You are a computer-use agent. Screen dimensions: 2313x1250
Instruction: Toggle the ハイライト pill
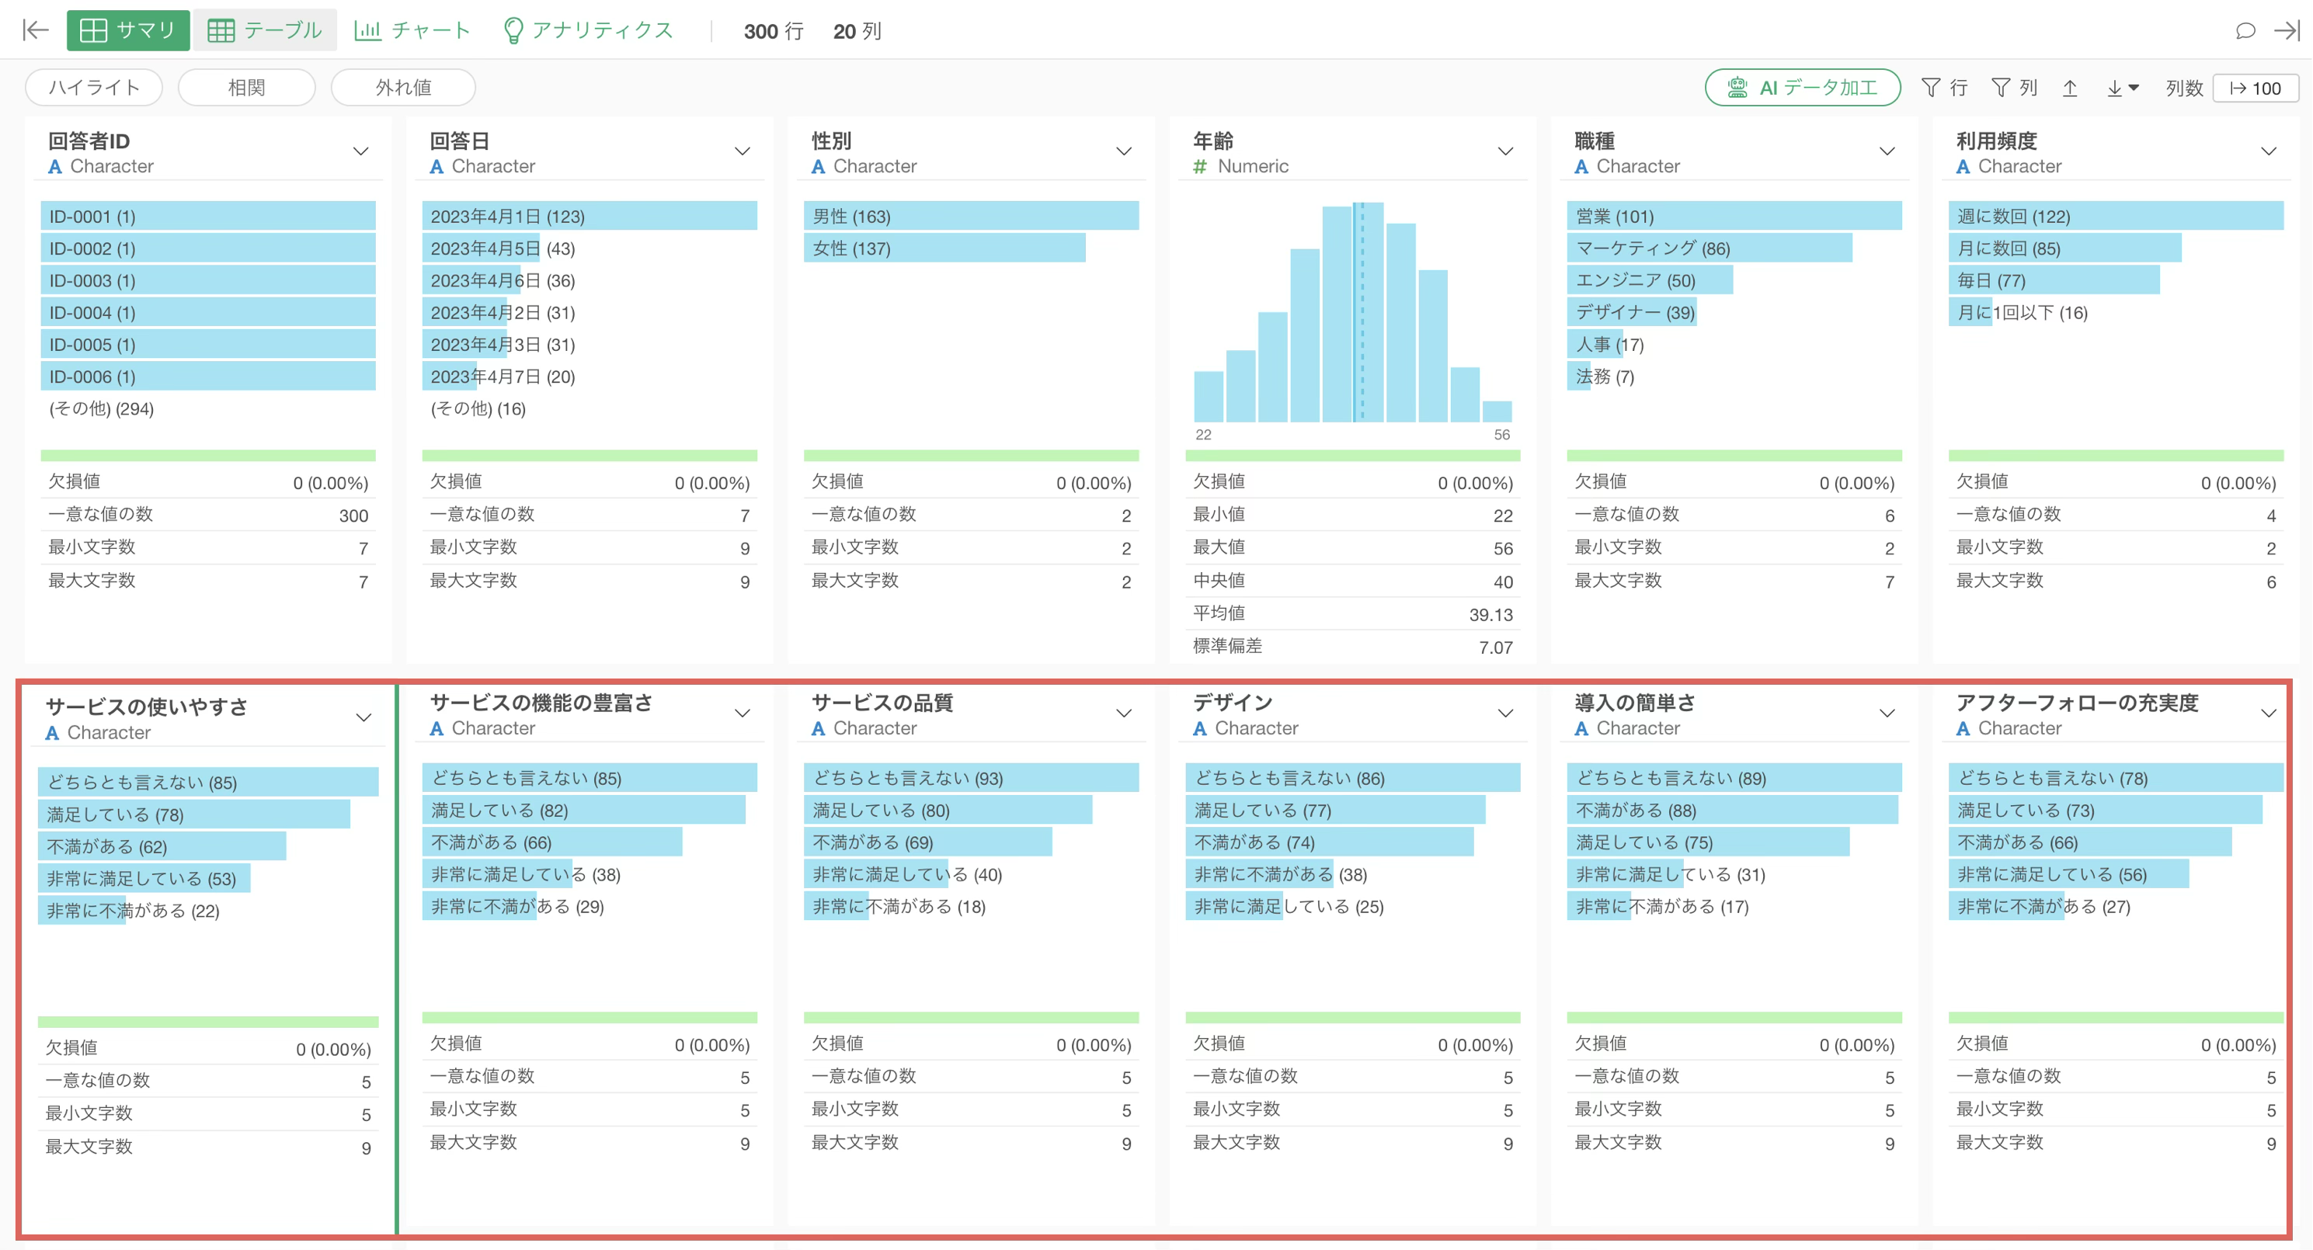94,87
